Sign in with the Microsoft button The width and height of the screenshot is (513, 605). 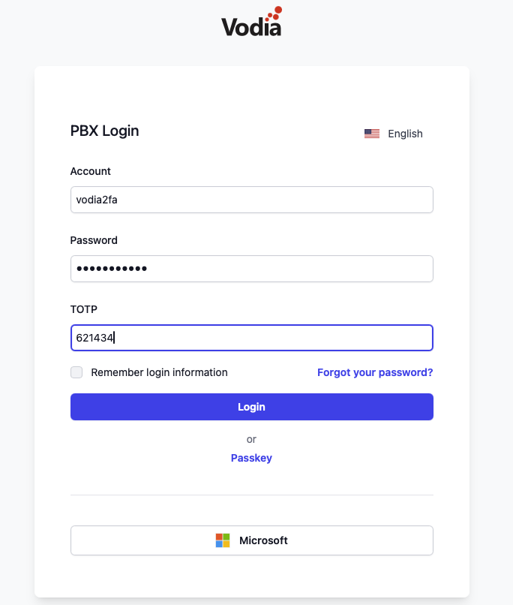(x=251, y=540)
